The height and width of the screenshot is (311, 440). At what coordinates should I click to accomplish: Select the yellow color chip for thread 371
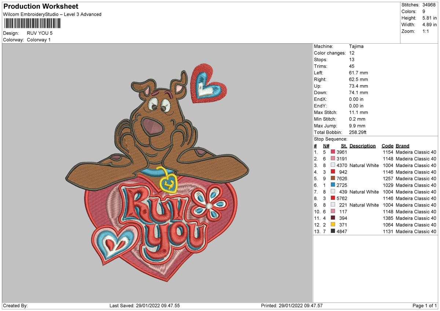click(x=333, y=225)
